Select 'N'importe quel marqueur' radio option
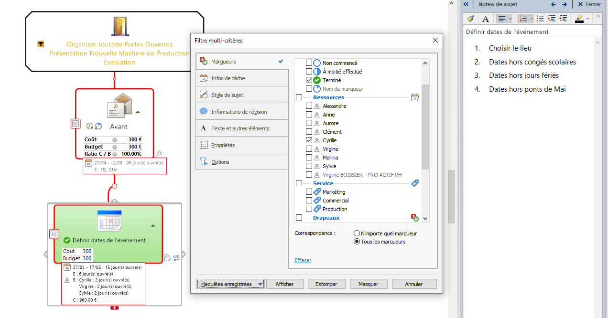 [x=357, y=233]
